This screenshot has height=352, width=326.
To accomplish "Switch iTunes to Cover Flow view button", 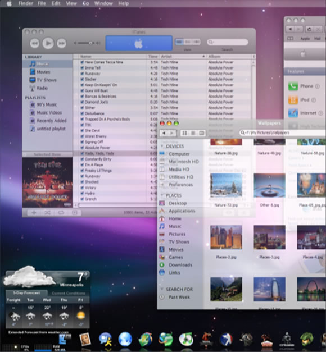I will tap(196, 42).
